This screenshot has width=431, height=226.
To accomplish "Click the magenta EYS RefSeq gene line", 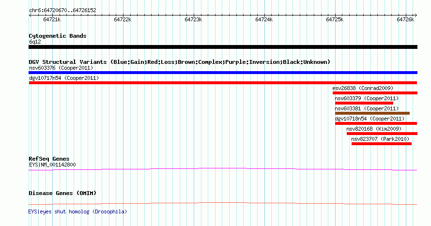I will pos(223,169).
